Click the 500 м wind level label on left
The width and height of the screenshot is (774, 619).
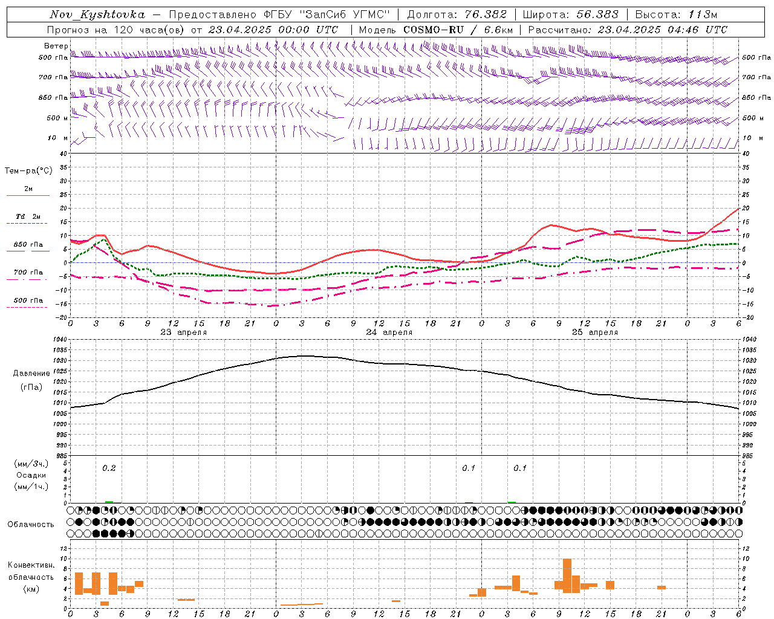coord(57,118)
